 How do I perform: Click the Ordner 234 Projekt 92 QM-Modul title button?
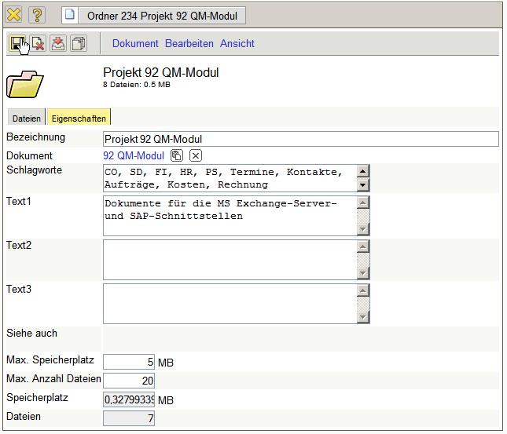coord(162,16)
